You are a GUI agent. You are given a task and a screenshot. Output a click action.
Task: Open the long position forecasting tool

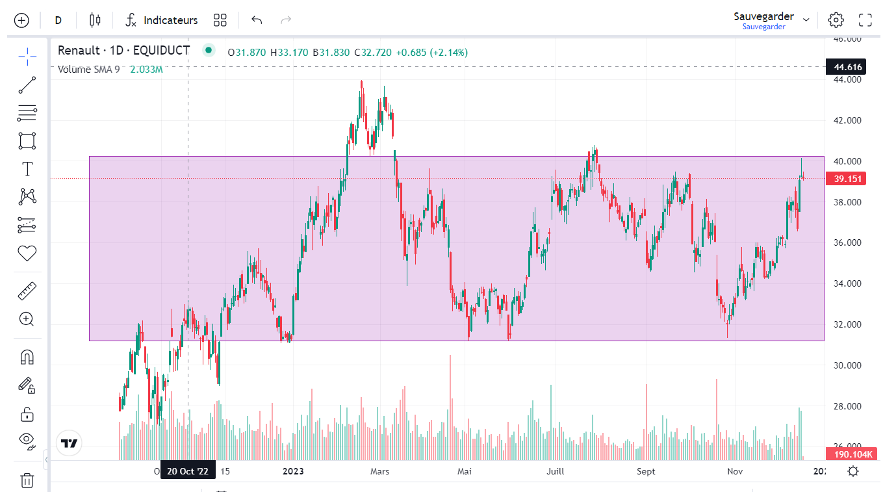pos(27,225)
